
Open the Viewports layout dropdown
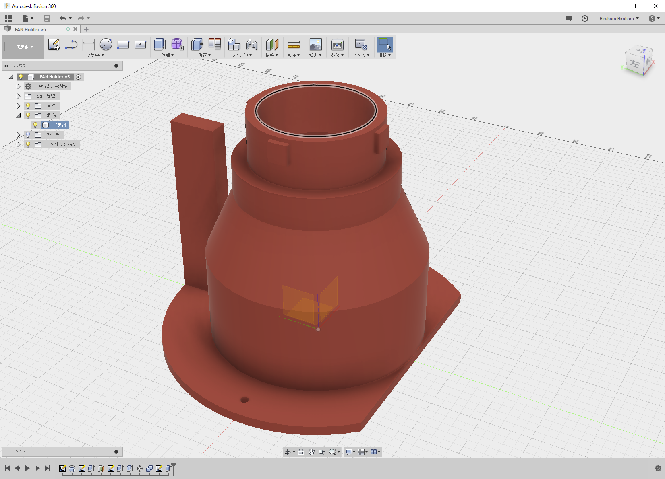(375, 452)
